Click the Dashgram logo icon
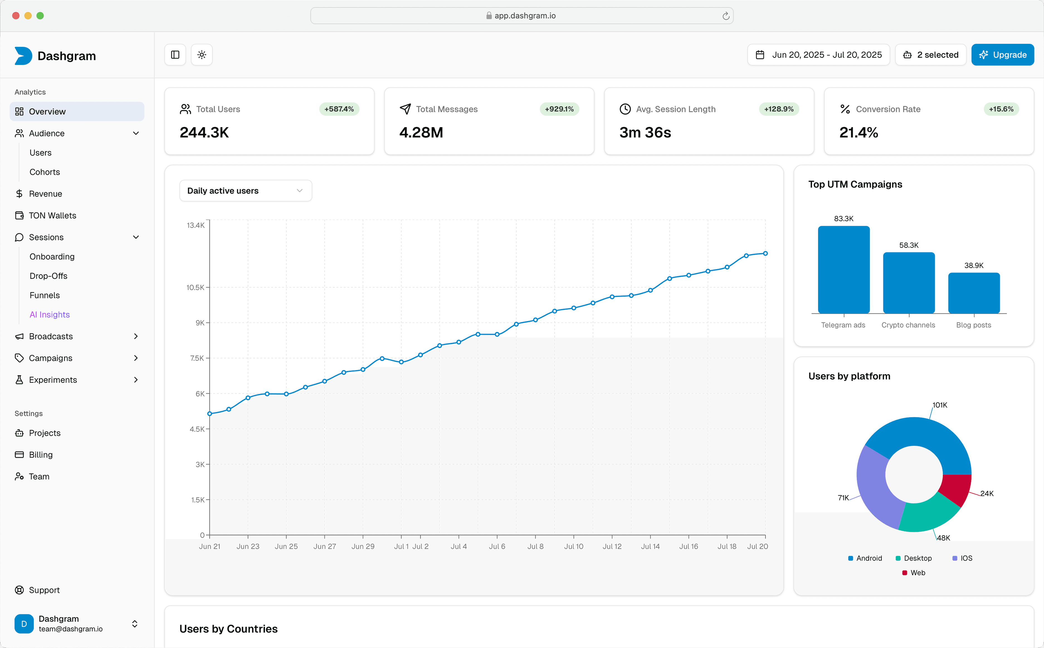 pos(23,56)
